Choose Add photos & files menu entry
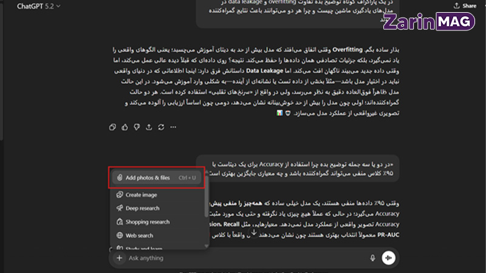Image resolution: width=486 pixels, height=273 pixels. coord(157,178)
